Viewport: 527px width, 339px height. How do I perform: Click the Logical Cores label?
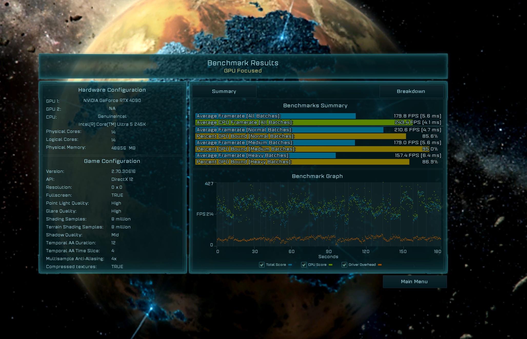62,139
